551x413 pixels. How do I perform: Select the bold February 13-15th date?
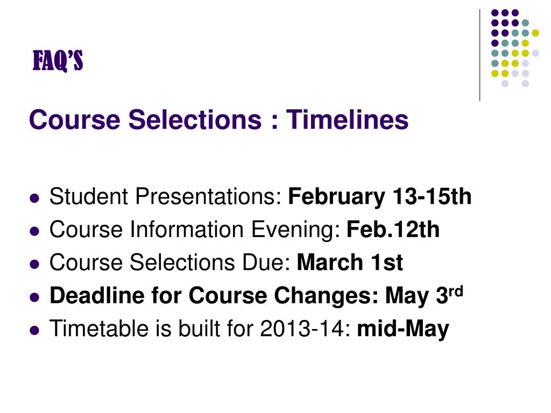(x=379, y=196)
